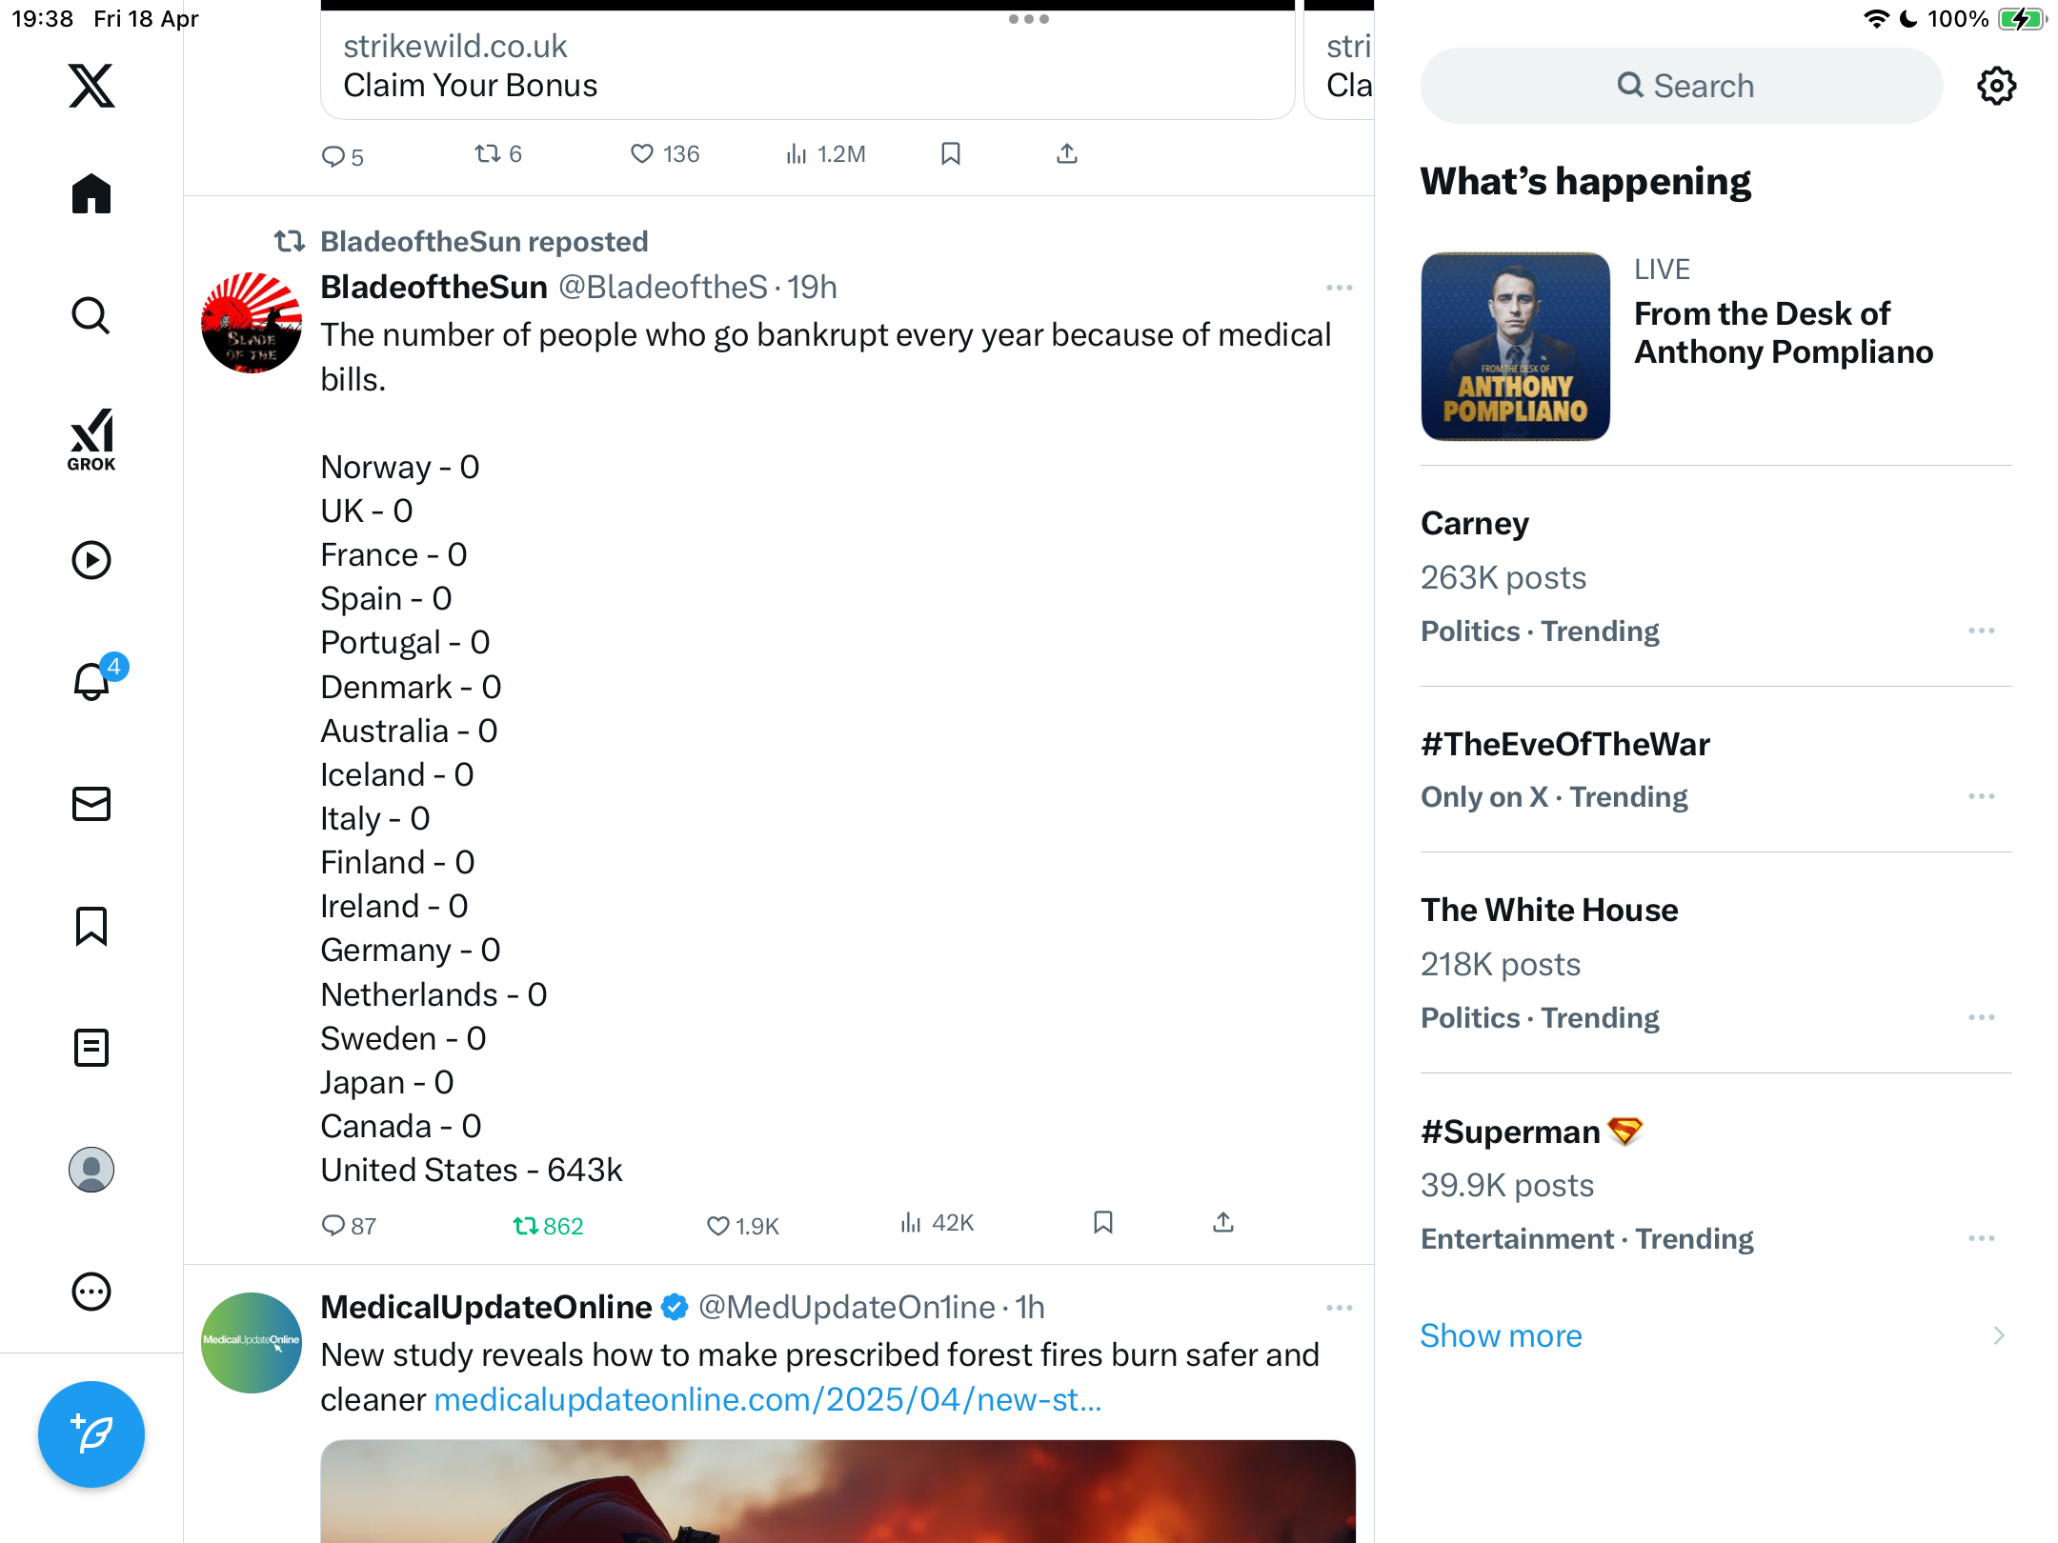The width and height of the screenshot is (2058, 1543).
Task: Open Notifications bell with 4 badge
Action: pyautogui.click(x=93, y=680)
